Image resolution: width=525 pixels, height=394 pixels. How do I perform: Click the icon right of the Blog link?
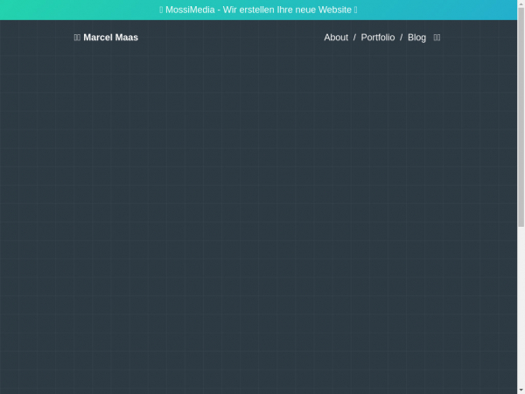pyautogui.click(x=437, y=38)
